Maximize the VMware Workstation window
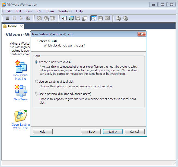 (x=162, y=5)
